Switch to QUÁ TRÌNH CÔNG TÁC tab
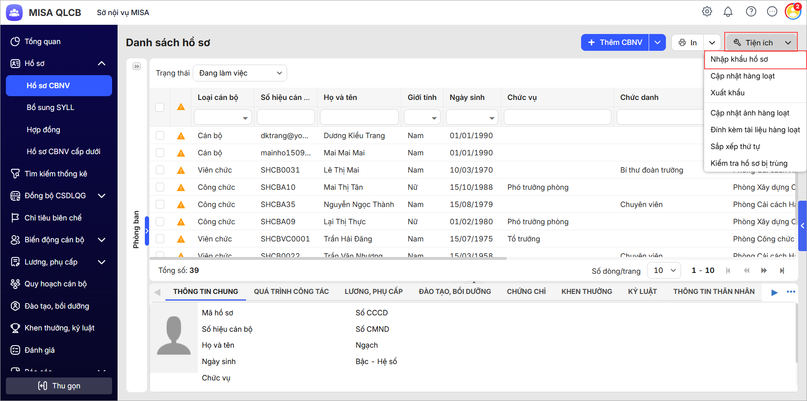Image resolution: width=807 pixels, height=401 pixels. 291,291
